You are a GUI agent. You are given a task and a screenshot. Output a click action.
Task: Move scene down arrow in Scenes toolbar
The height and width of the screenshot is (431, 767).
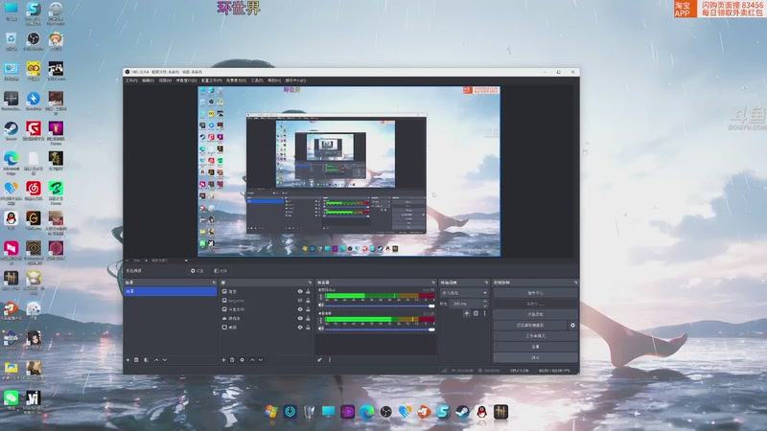(x=165, y=360)
